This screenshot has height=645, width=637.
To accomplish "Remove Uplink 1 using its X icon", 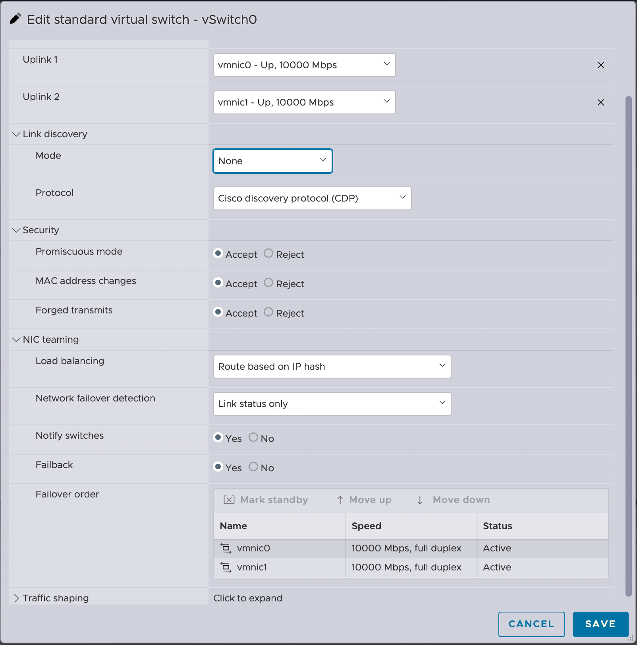I will [600, 65].
